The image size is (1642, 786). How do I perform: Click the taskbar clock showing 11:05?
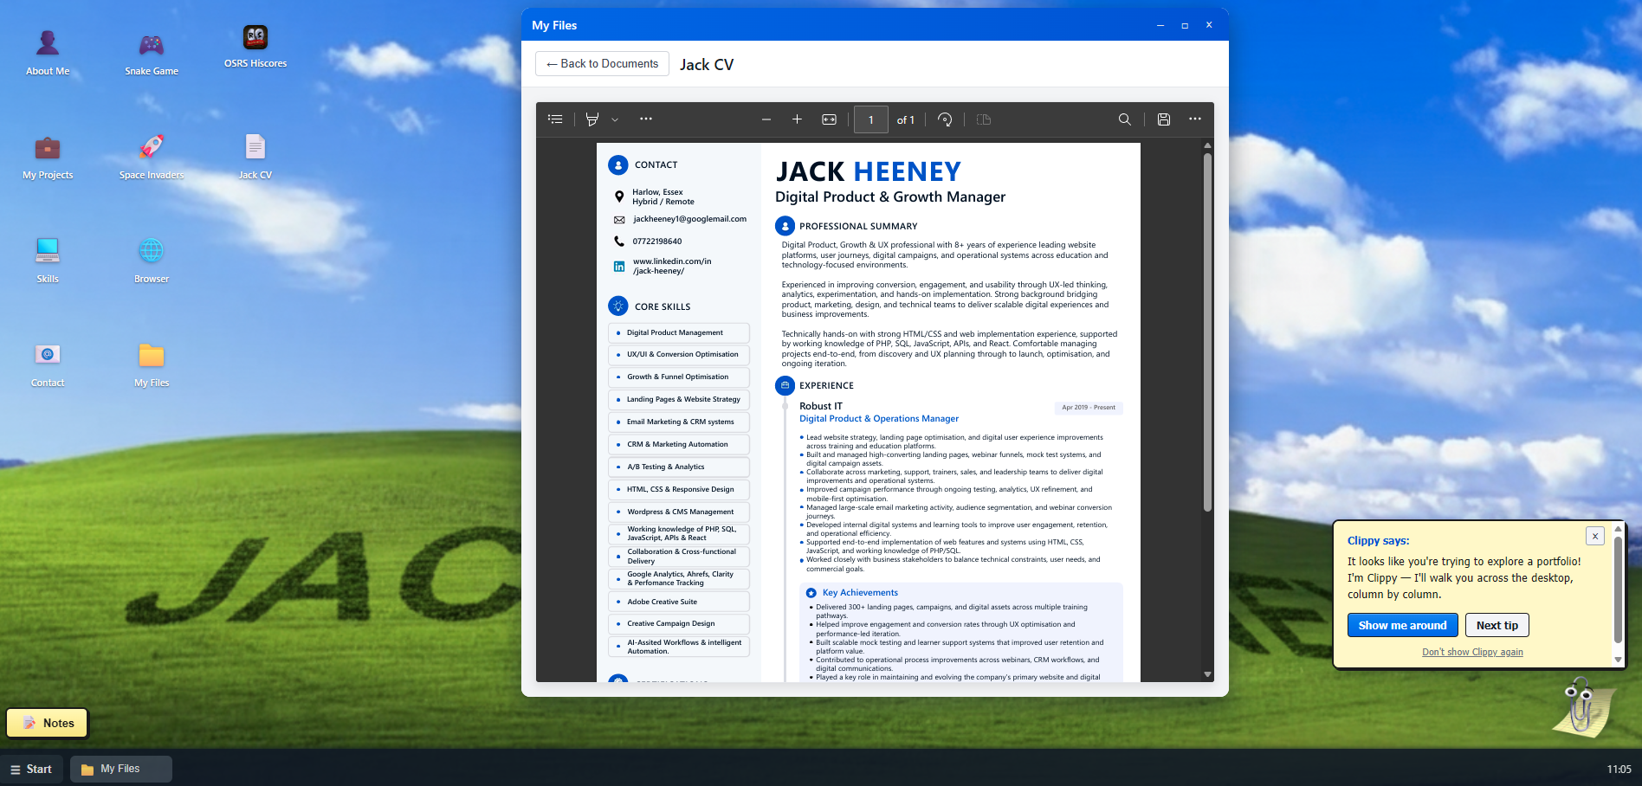(1619, 770)
